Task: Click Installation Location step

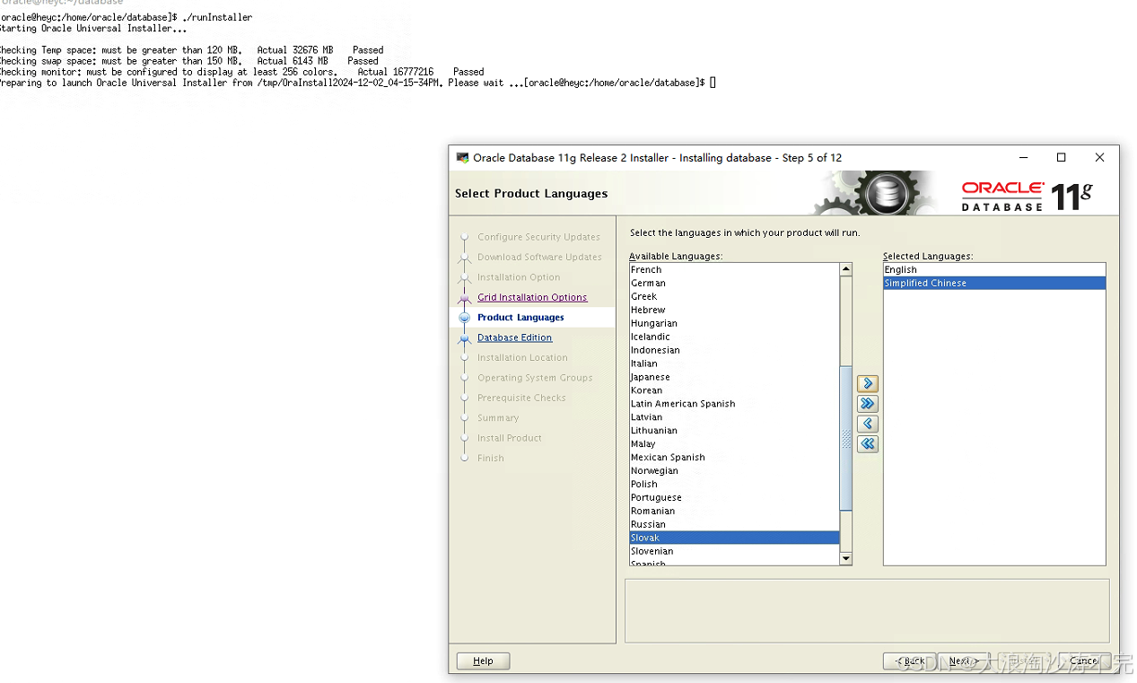Action: click(522, 357)
